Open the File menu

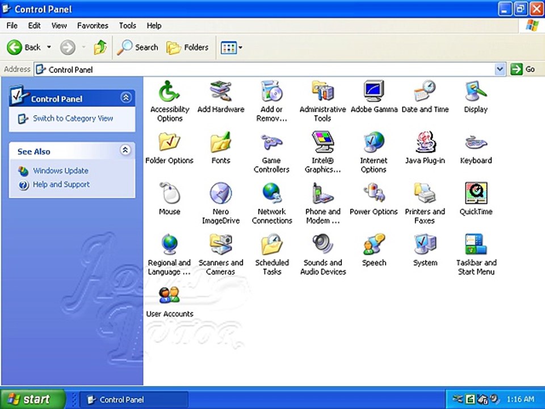tap(12, 26)
